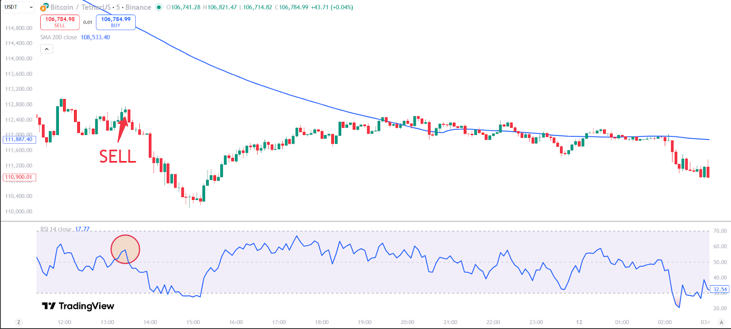Click the 15:00 time axis label
Viewport: 731px width, 329px height.
pyautogui.click(x=193, y=322)
